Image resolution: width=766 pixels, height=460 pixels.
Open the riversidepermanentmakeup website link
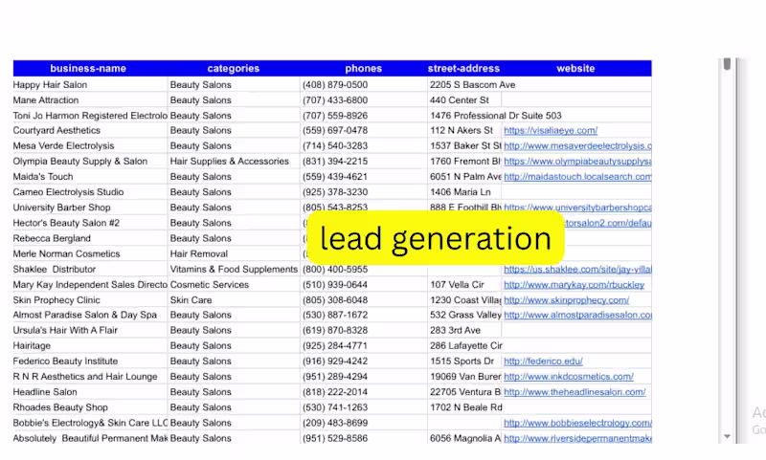[577, 439]
